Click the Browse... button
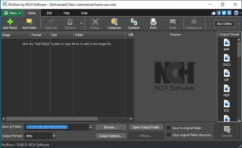This screenshot has height=148, width=242. pos(111,127)
